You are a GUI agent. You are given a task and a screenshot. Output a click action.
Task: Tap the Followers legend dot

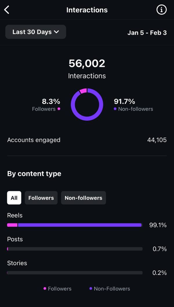pyautogui.click(x=59, y=109)
